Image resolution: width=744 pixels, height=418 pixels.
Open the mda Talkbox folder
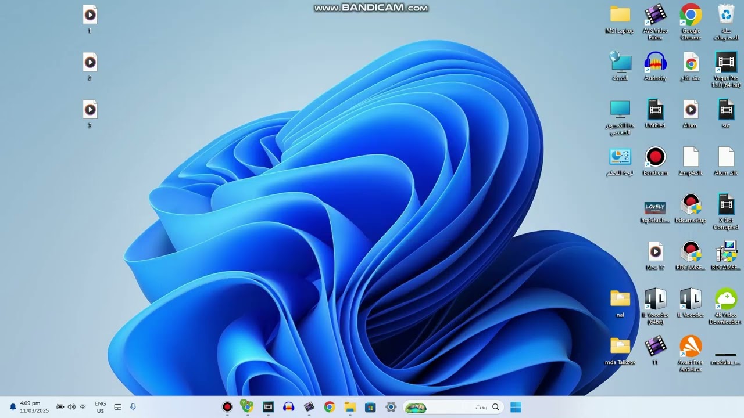coord(620,351)
